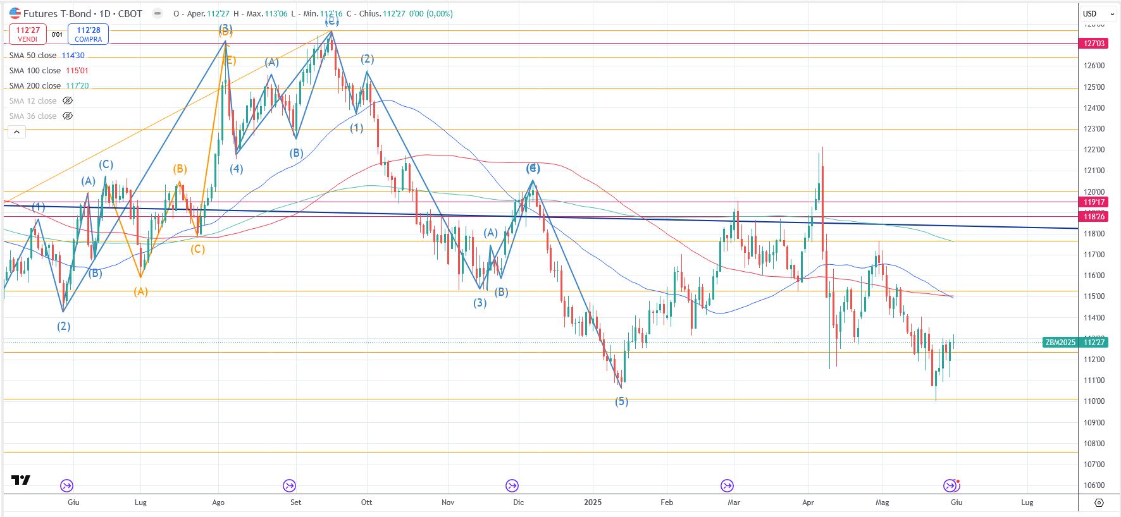
Task: Click the red 127'03 price line label
Action: pyautogui.click(x=1094, y=44)
